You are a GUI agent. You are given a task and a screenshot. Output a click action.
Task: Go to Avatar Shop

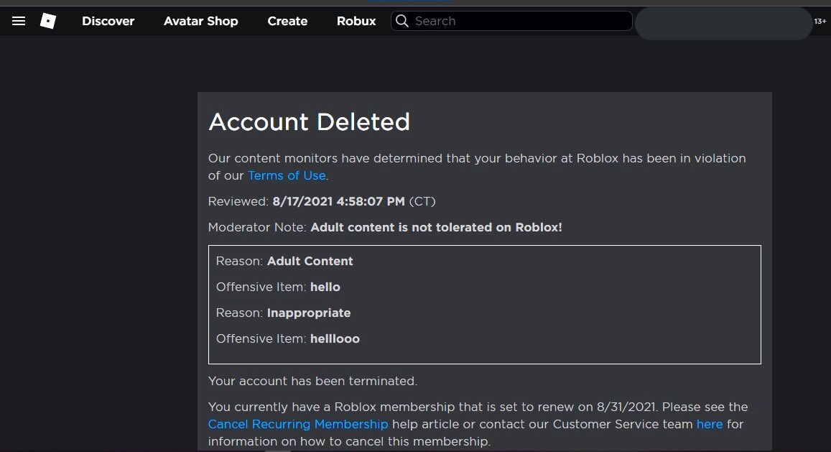tap(201, 22)
